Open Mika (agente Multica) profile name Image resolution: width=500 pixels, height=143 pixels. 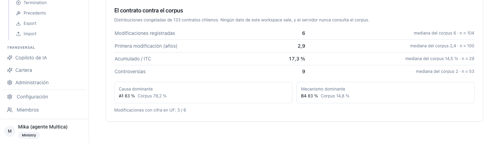point(43,127)
